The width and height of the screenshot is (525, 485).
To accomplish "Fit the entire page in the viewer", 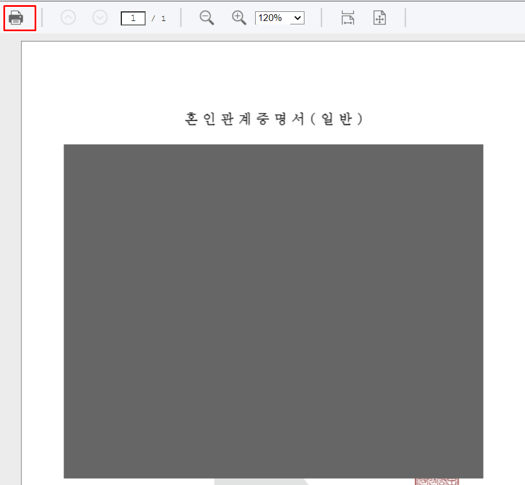I will tap(379, 18).
